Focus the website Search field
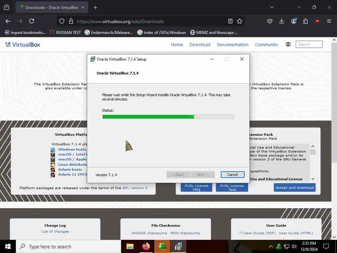Viewport: 337px width, 253px height. coord(309,44)
